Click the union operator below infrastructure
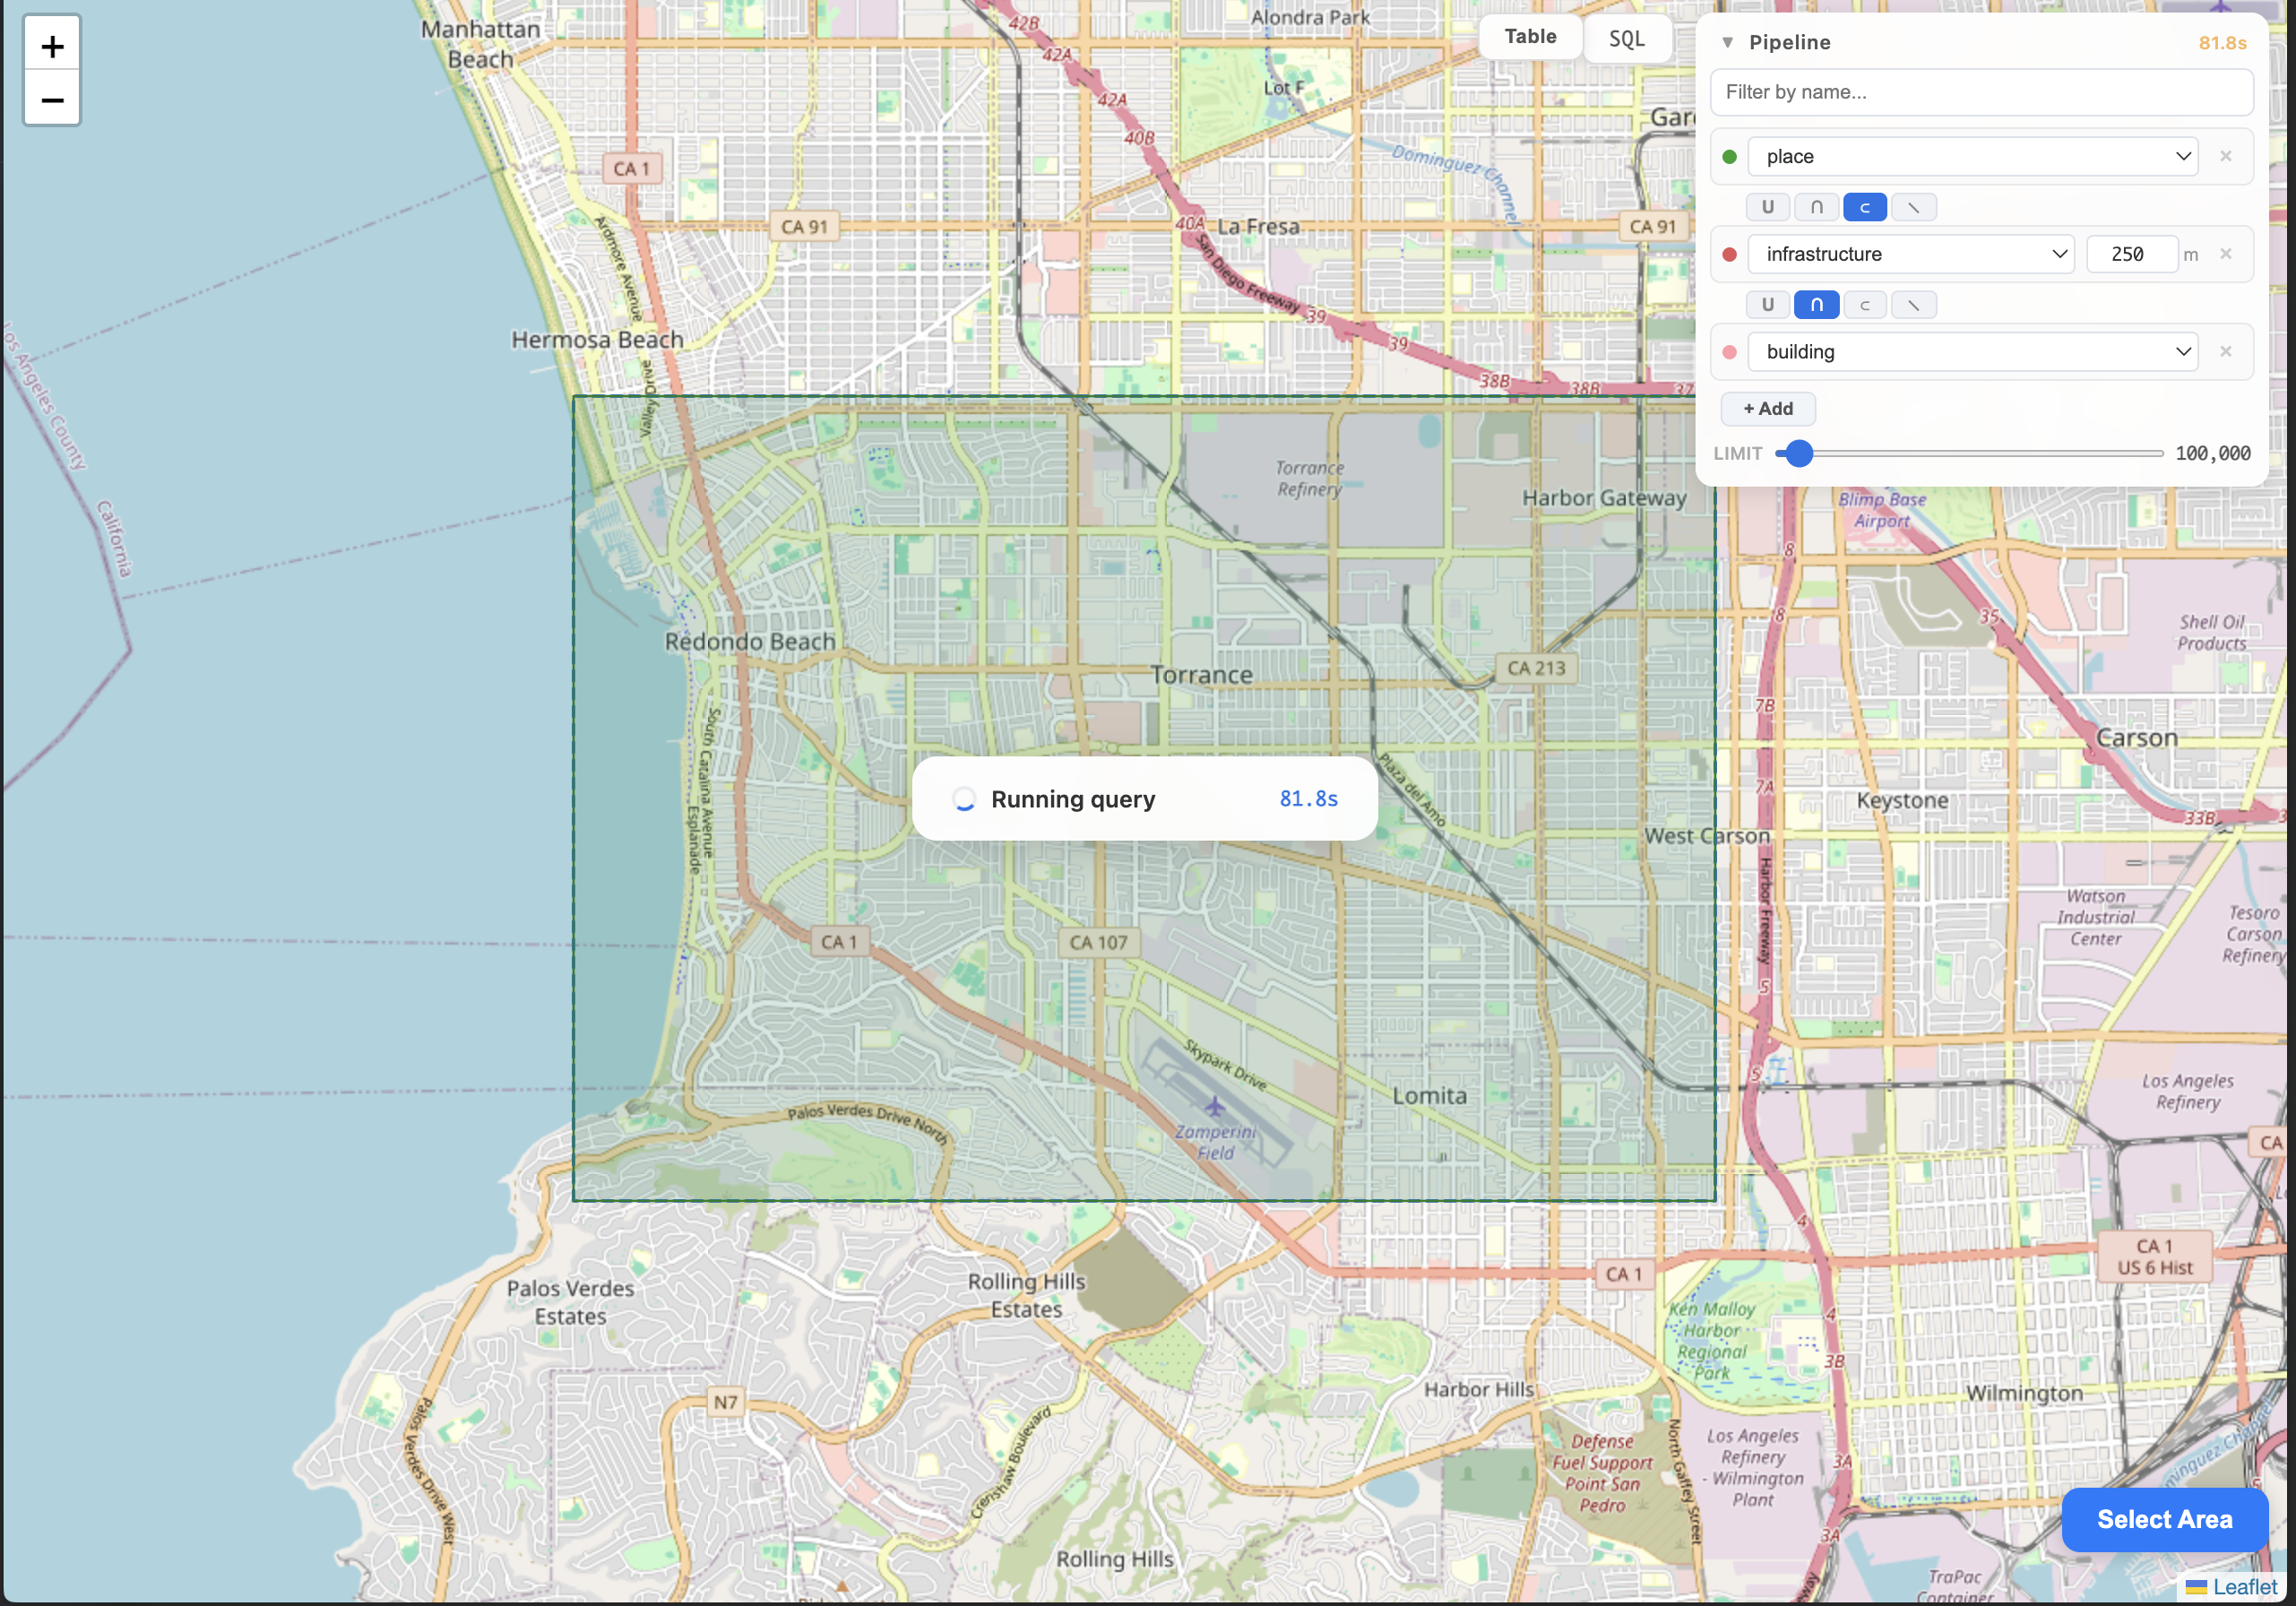Image resolution: width=2296 pixels, height=1606 pixels. (1768, 304)
